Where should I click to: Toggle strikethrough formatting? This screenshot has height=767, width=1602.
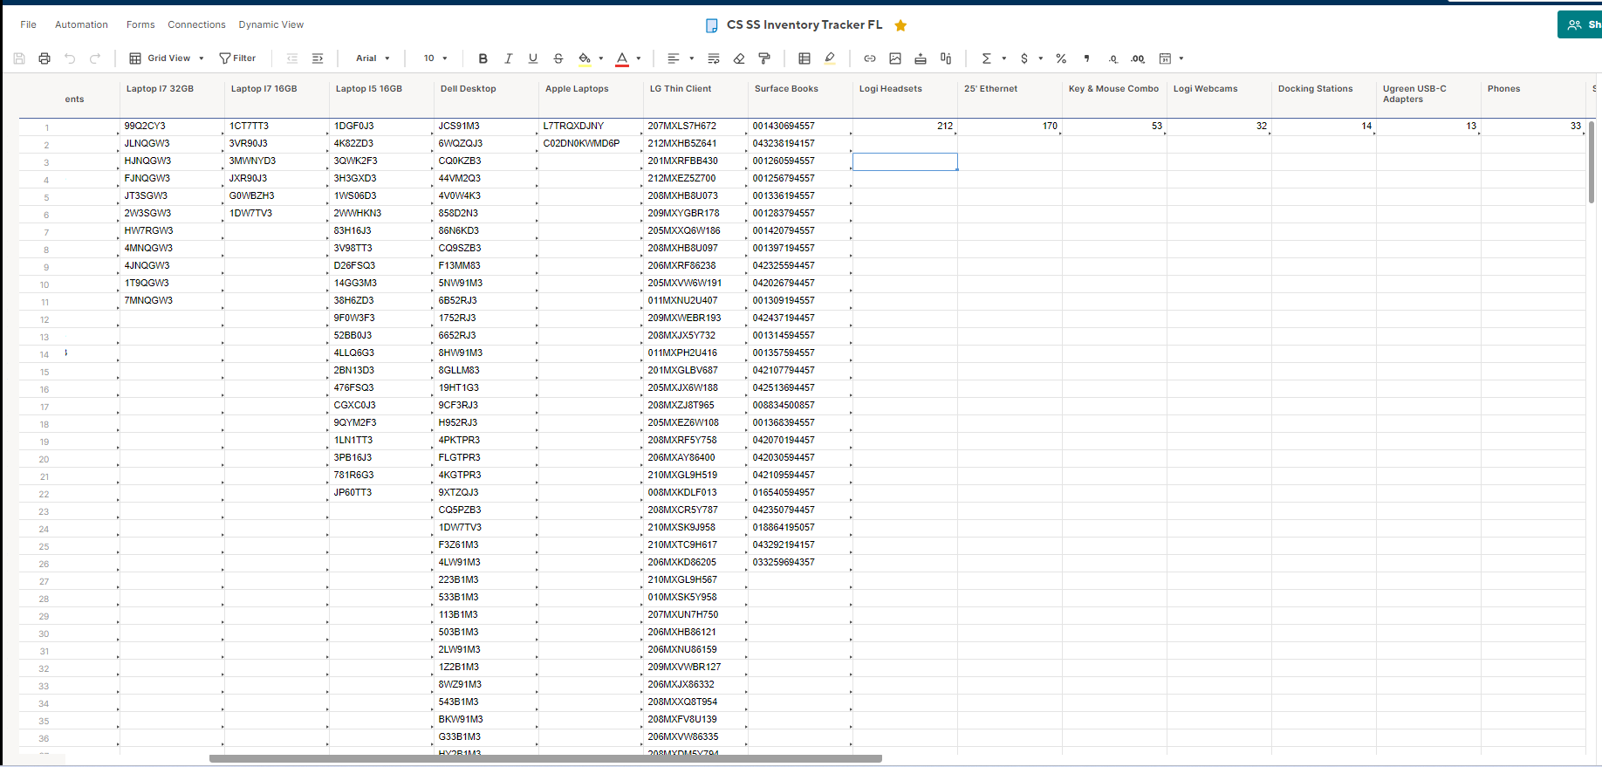pos(558,58)
